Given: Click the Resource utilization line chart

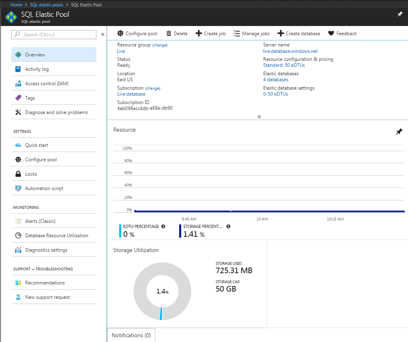Looking at the screenshot, I should point(259,180).
